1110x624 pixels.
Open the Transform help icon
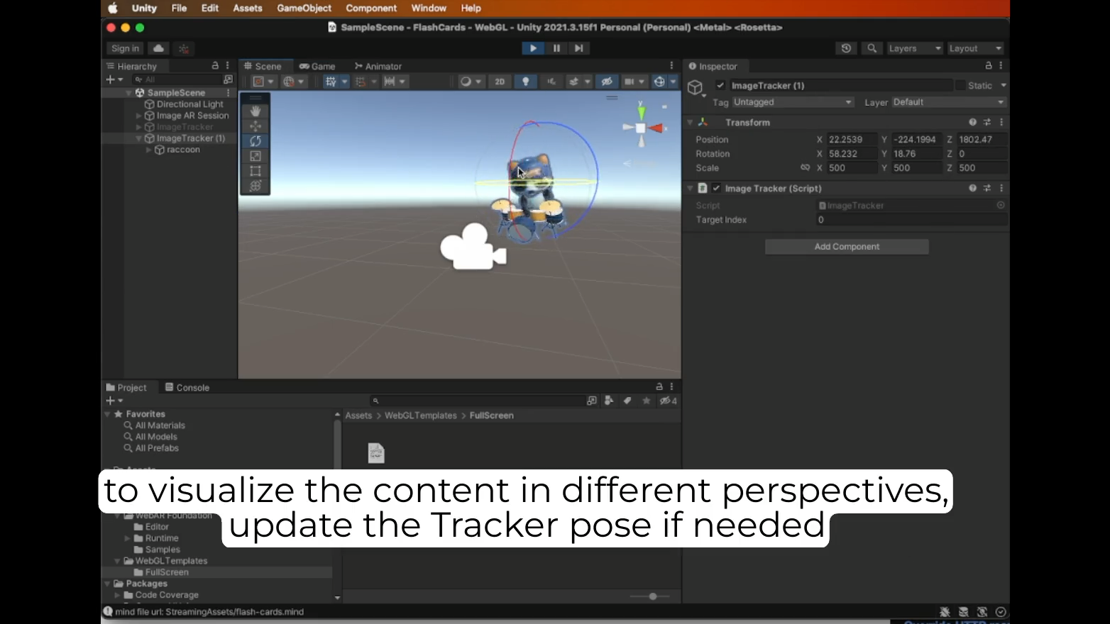[972, 122]
